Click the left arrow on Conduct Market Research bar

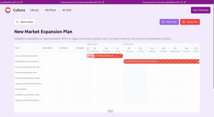pyautogui.click(x=88, y=56)
